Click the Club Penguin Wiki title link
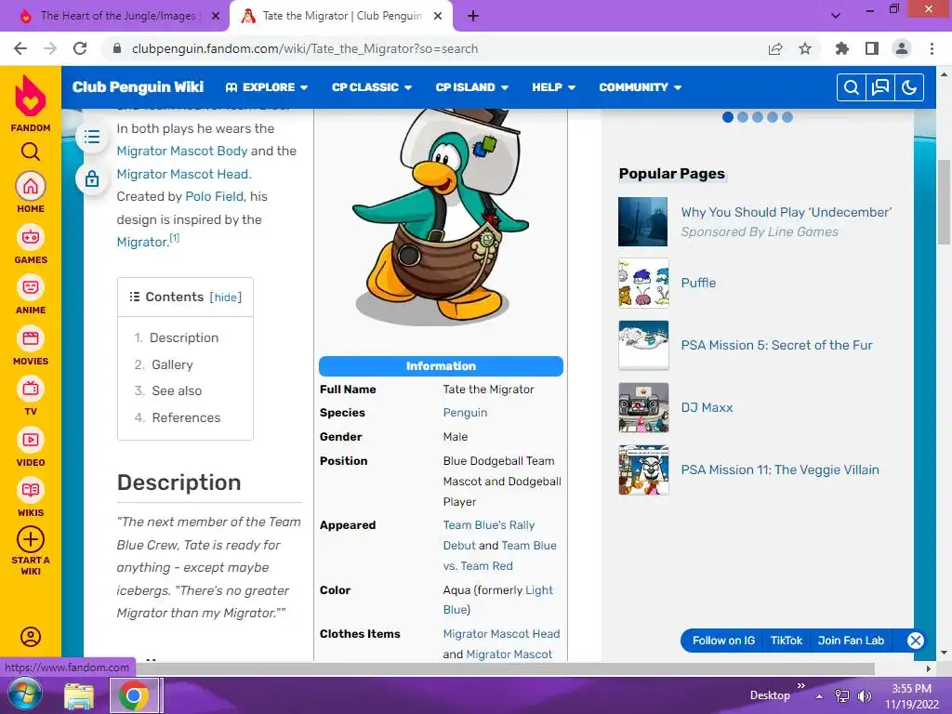The height and width of the screenshot is (714, 952). [138, 87]
